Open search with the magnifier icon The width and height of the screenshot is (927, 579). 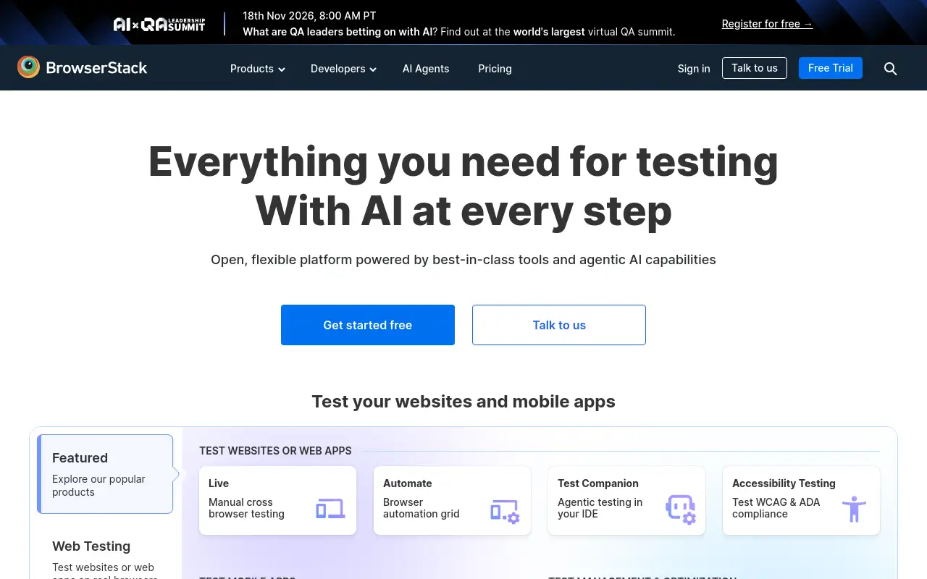(x=891, y=69)
